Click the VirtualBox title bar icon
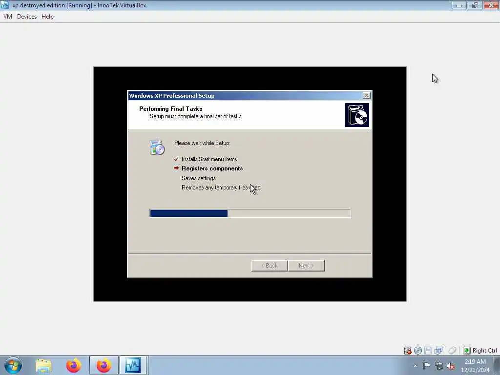The height and width of the screenshot is (375, 500). coord(5,5)
